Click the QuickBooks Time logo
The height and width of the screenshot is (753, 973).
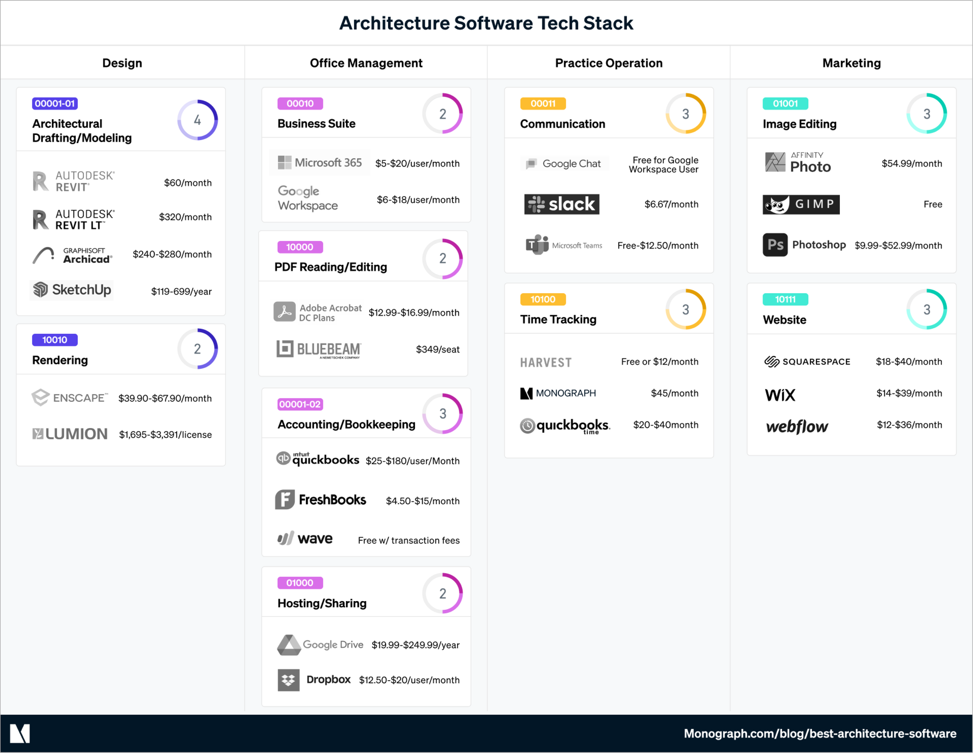click(x=565, y=426)
